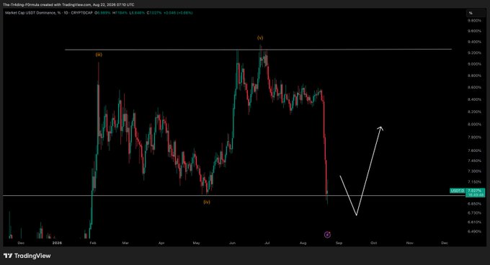
Task: Click the 8.200% price axis label
Action: coord(474,112)
